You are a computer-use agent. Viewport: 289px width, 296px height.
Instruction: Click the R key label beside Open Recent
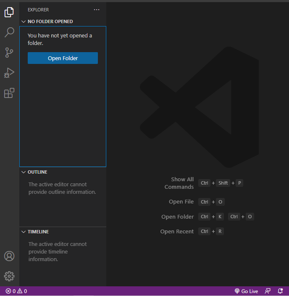220,231
